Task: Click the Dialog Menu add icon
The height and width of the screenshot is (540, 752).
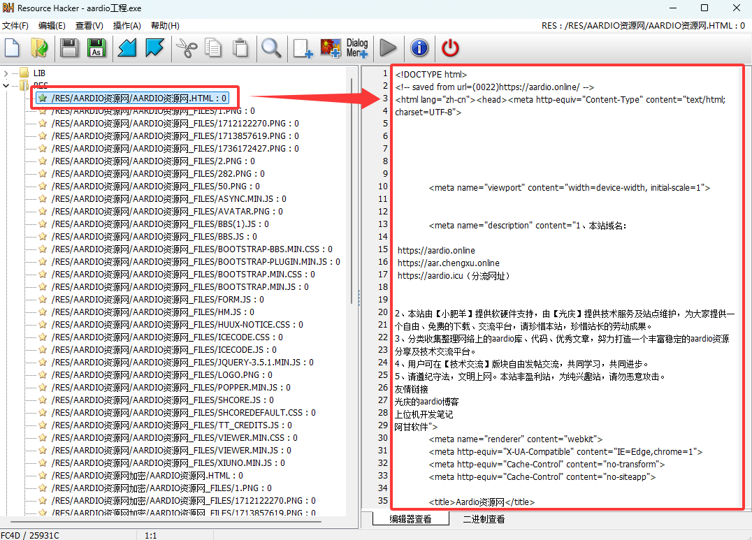Action: point(357,48)
